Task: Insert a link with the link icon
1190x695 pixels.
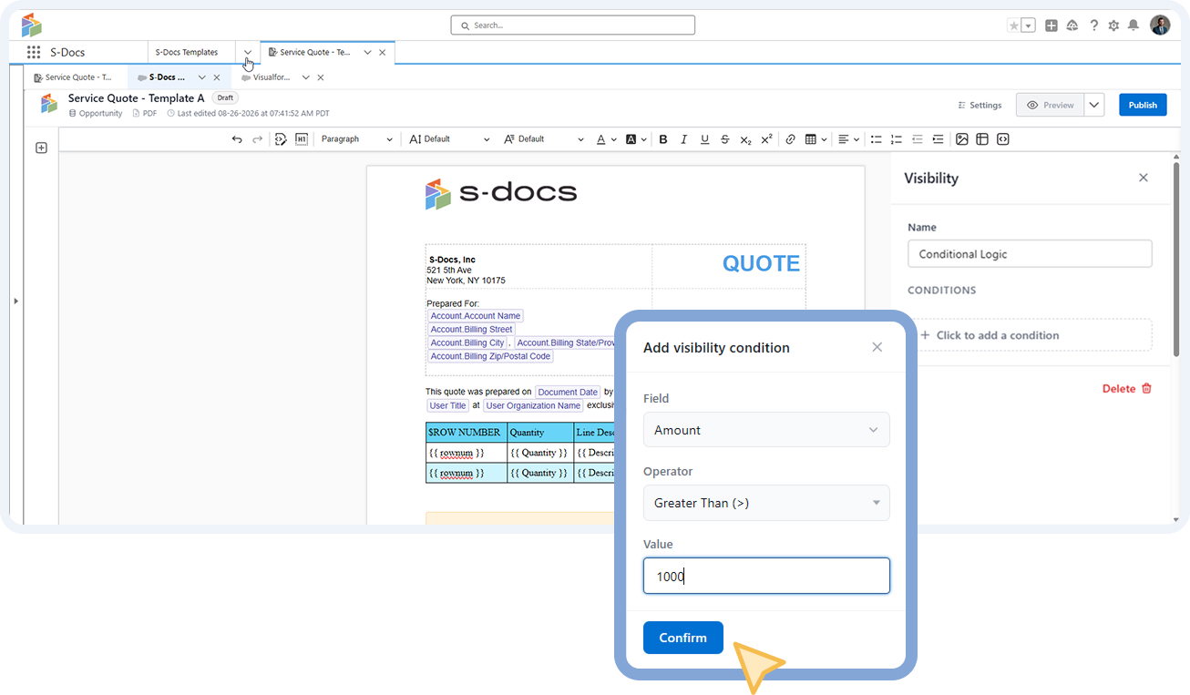Action: tap(790, 139)
